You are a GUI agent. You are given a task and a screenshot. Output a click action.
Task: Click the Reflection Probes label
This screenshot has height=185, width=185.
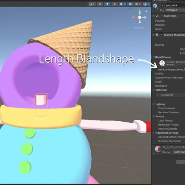pyautogui.click(x=169, y=125)
